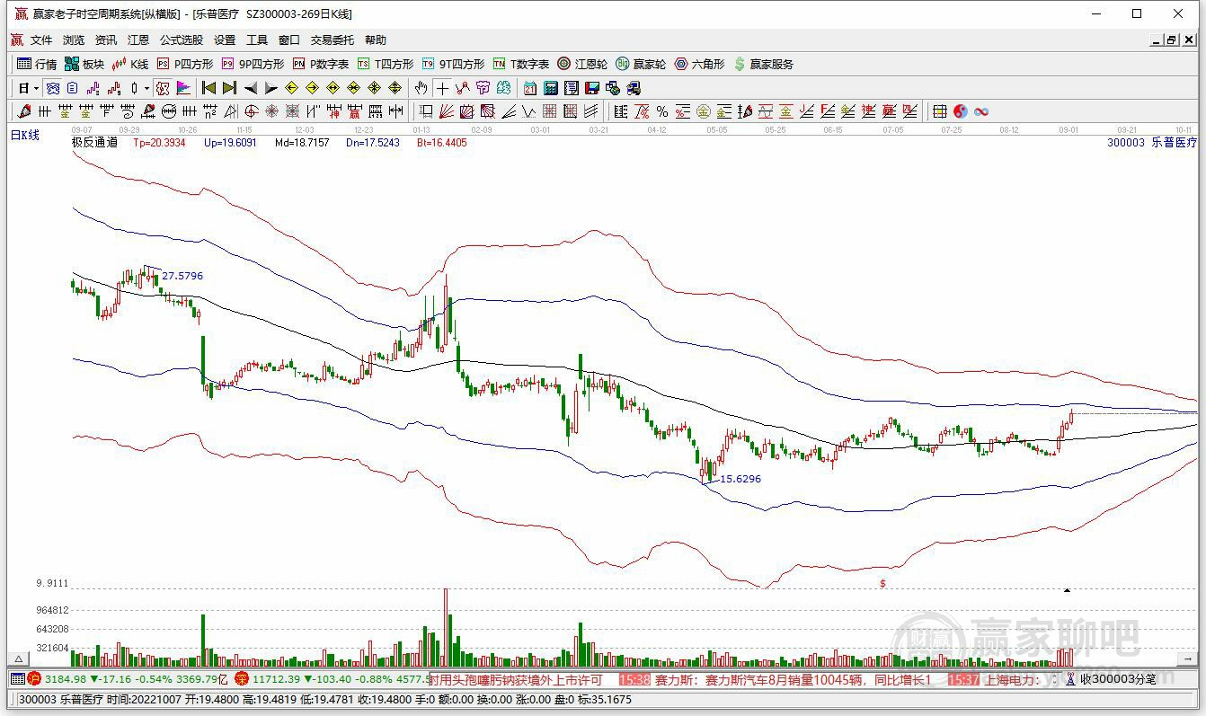Click the Dn=17.5243 value

pos(373,142)
